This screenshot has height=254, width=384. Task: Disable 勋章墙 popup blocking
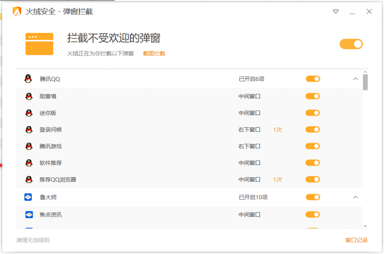(x=313, y=96)
